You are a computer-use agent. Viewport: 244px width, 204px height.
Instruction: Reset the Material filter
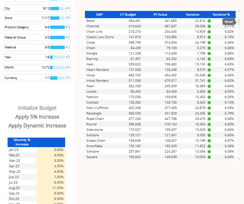[68, 47]
